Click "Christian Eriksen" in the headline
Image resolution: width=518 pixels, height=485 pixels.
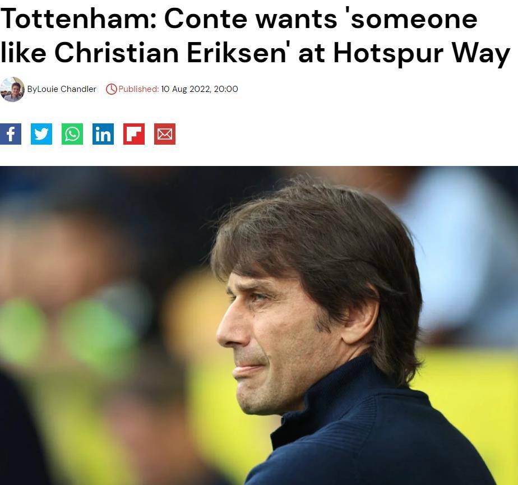pyautogui.click(x=173, y=53)
